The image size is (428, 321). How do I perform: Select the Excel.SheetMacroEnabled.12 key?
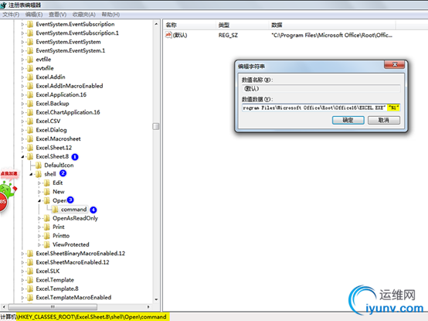[73, 262]
